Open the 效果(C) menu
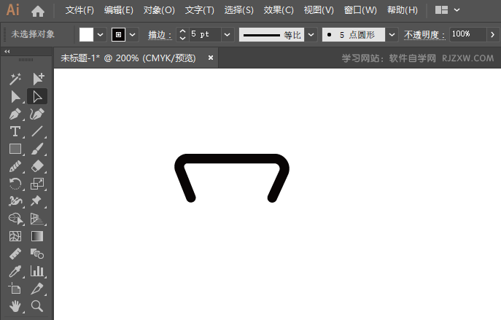 pos(279,10)
